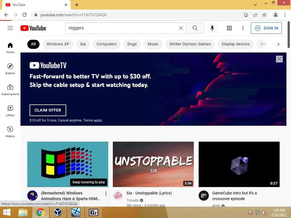
Task: Open Chrome three-dot menu
Action: 285,15
